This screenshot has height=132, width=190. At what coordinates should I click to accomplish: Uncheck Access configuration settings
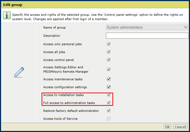[109, 87]
